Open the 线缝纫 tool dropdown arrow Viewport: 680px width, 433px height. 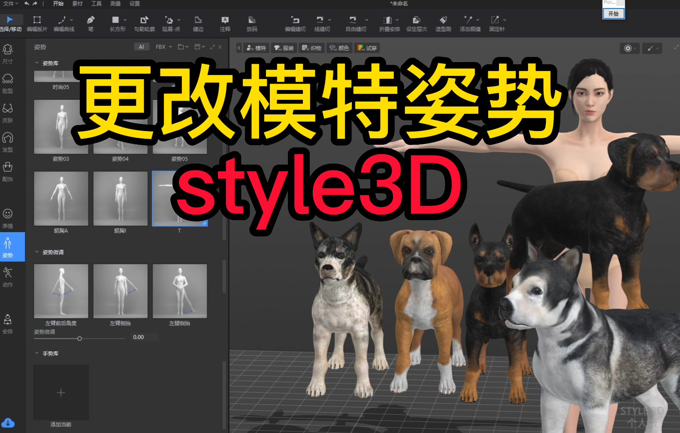click(329, 20)
